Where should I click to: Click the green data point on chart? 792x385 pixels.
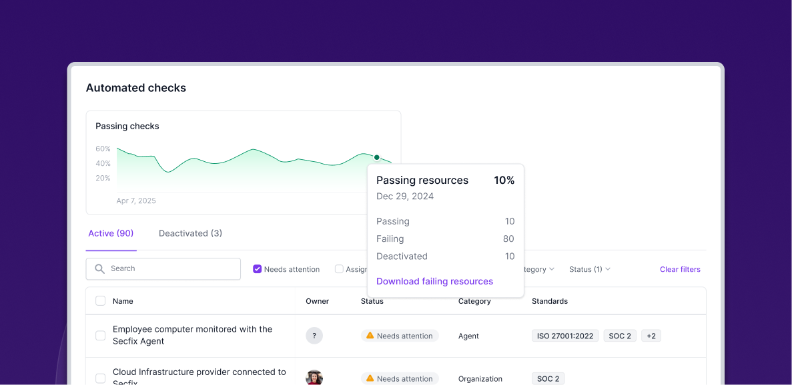tap(377, 157)
